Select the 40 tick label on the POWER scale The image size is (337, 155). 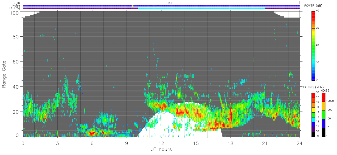tap(318, 11)
